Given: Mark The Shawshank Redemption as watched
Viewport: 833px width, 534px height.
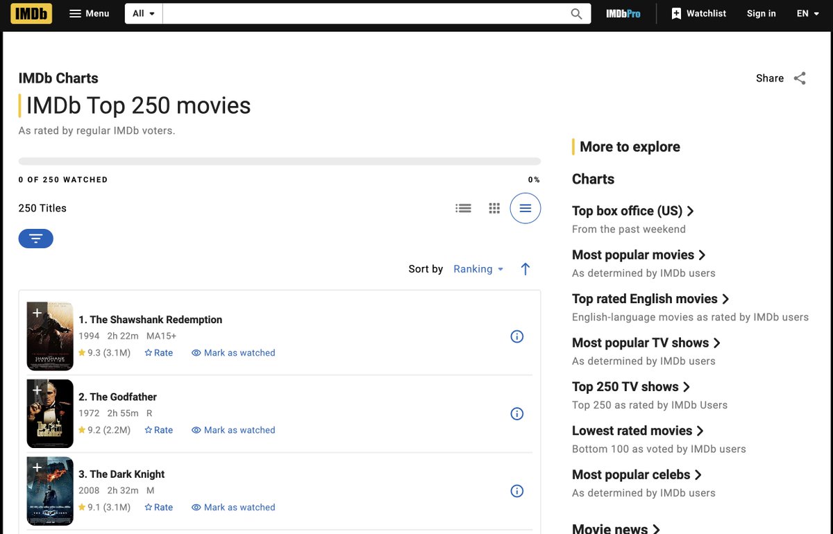Looking at the screenshot, I should pos(233,353).
